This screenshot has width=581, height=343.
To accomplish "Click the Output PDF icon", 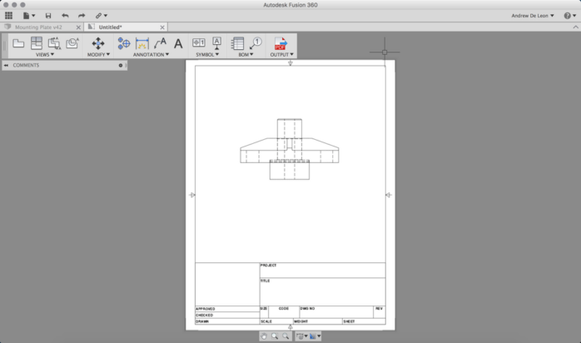I will (x=281, y=42).
